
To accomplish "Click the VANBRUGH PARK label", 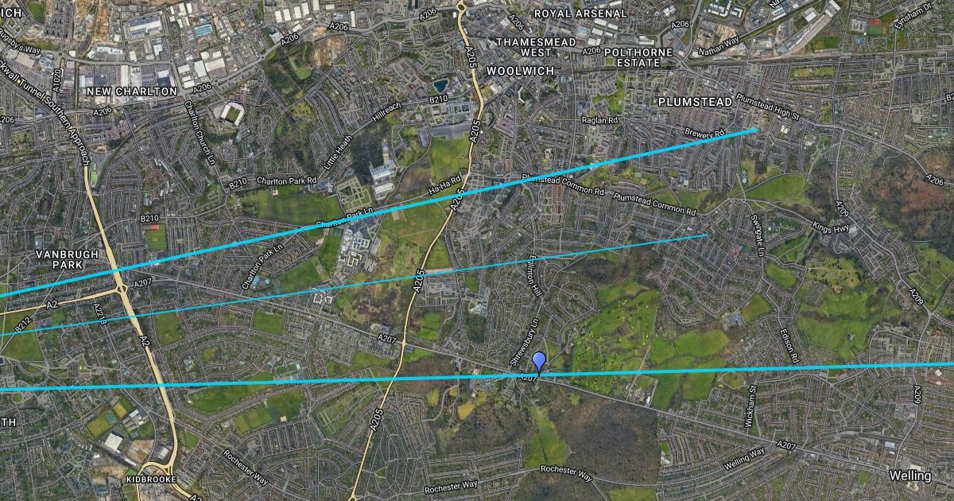I will pos(67,258).
